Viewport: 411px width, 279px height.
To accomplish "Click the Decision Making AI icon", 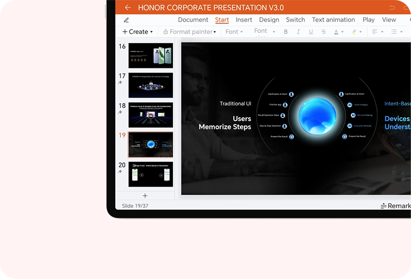I will point(353,115).
